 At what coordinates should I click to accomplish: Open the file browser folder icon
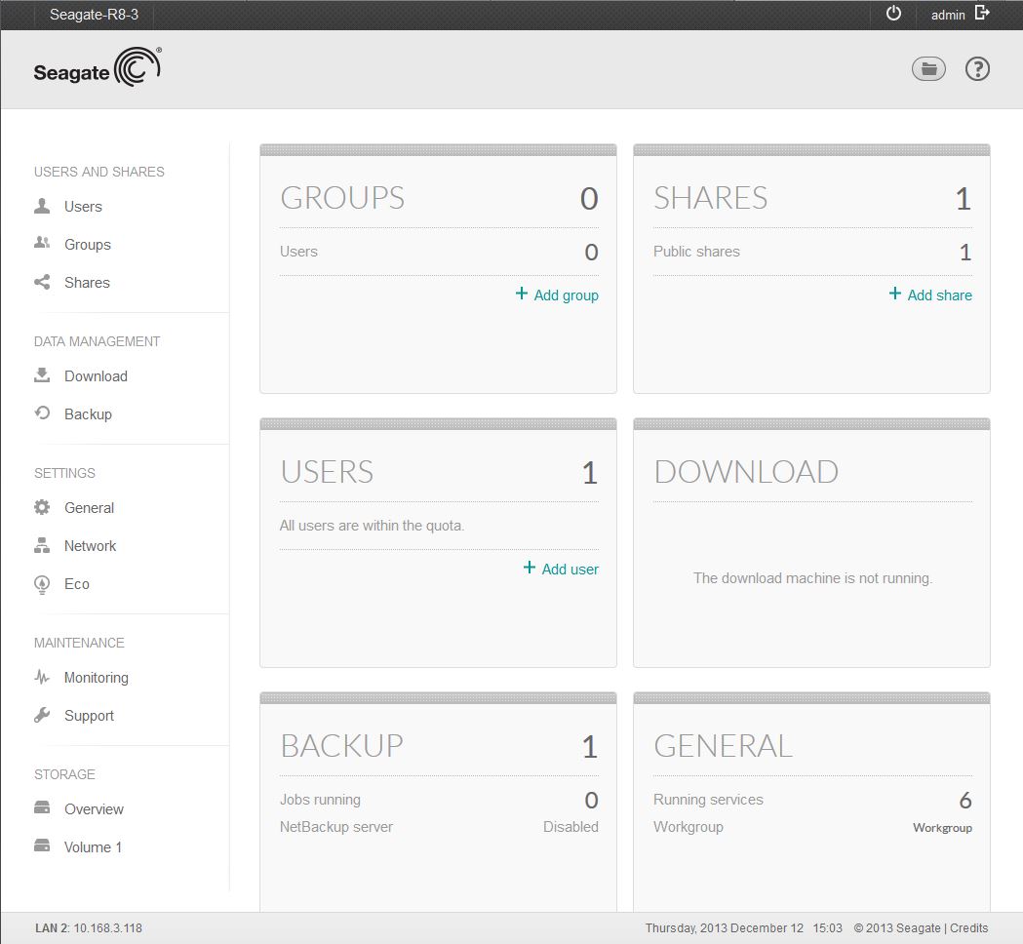(928, 68)
